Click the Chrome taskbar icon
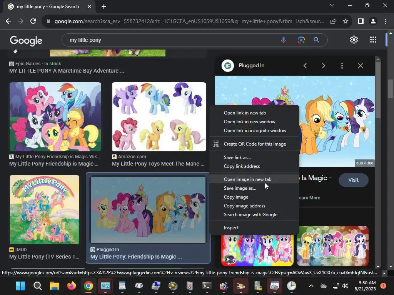This screenshot has width=394, height=295. [x=88, y=286]
